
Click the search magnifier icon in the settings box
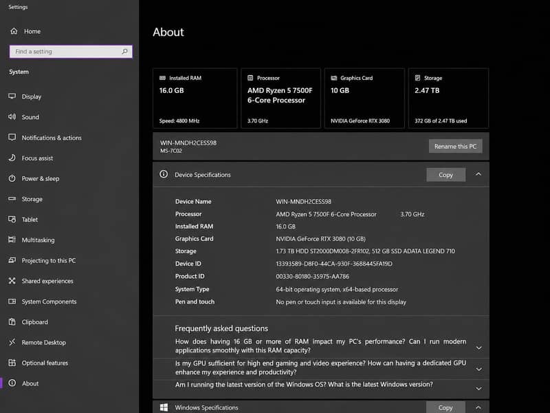[x=124, y=52]
